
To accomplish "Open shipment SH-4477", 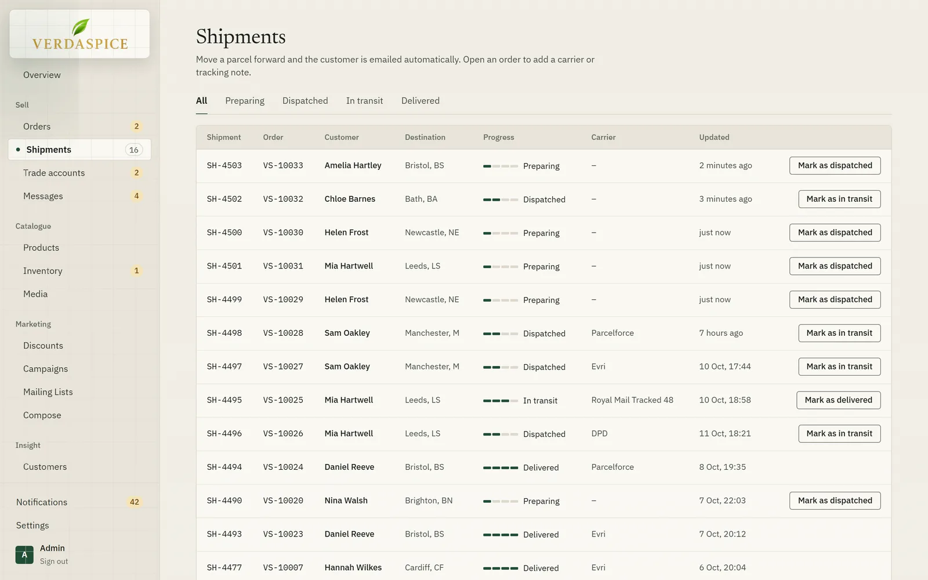I will coord(224,568).
